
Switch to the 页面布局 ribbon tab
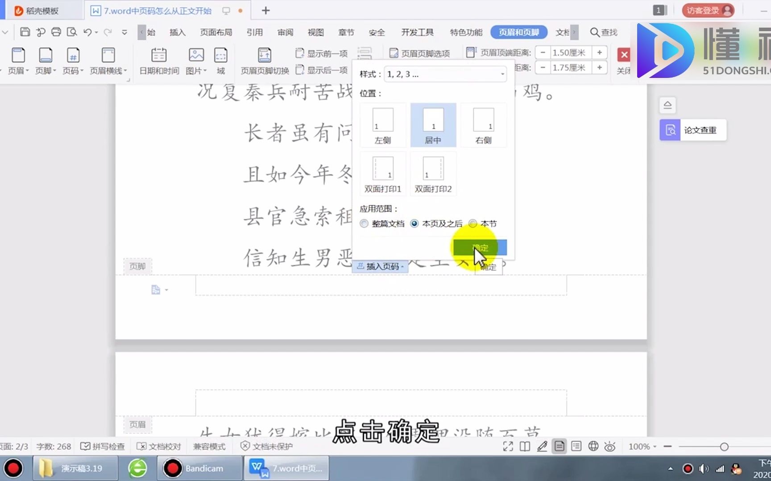[216, 32]
